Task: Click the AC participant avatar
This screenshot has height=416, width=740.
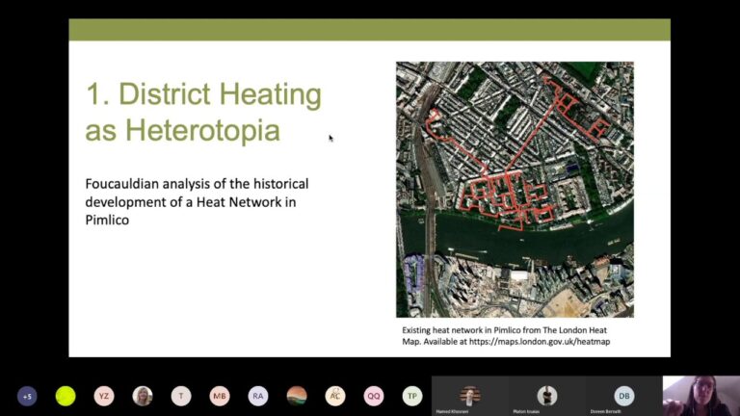Action: pyautogui.click(x=335, y=396)
